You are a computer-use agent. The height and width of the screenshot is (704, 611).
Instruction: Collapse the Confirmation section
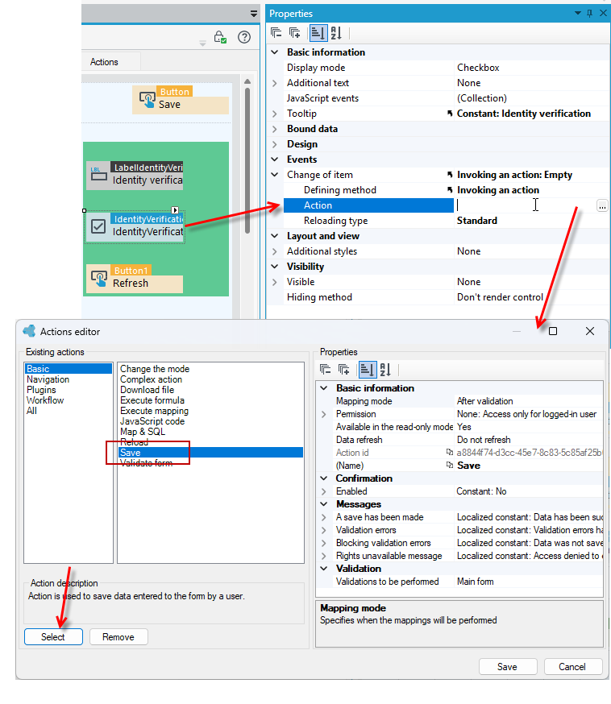(323, 478)
